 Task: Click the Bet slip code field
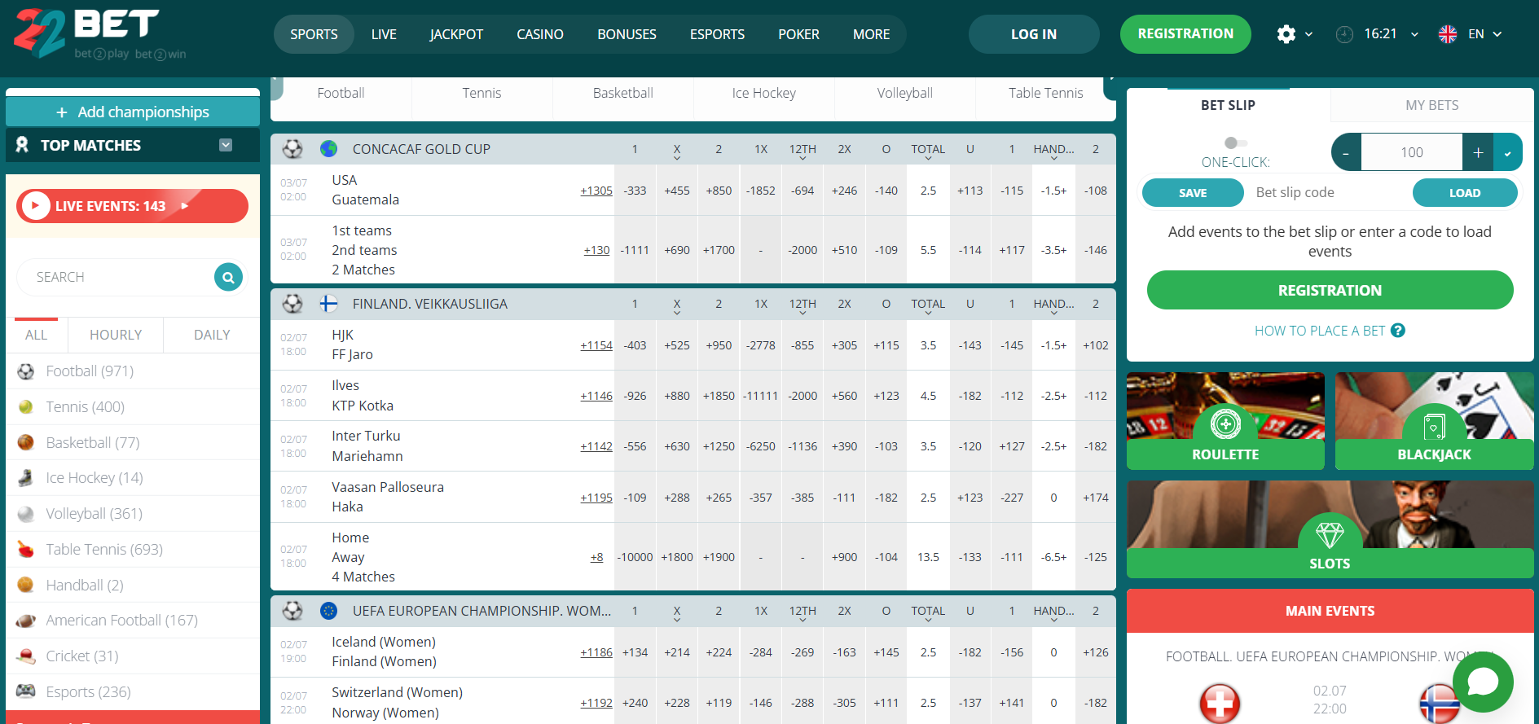(x=1328, y=193)
